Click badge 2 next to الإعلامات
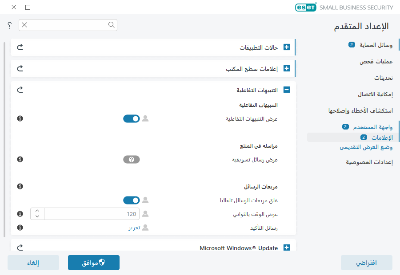Image resolution: width=400 pixels, height=275 pixels. (x=364, y=137)
